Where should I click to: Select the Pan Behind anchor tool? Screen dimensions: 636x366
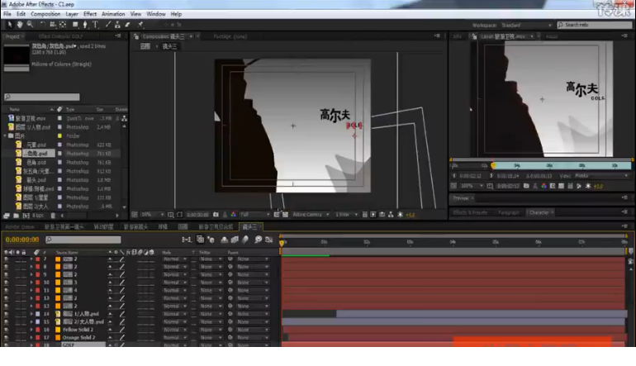tap(63, 25)
